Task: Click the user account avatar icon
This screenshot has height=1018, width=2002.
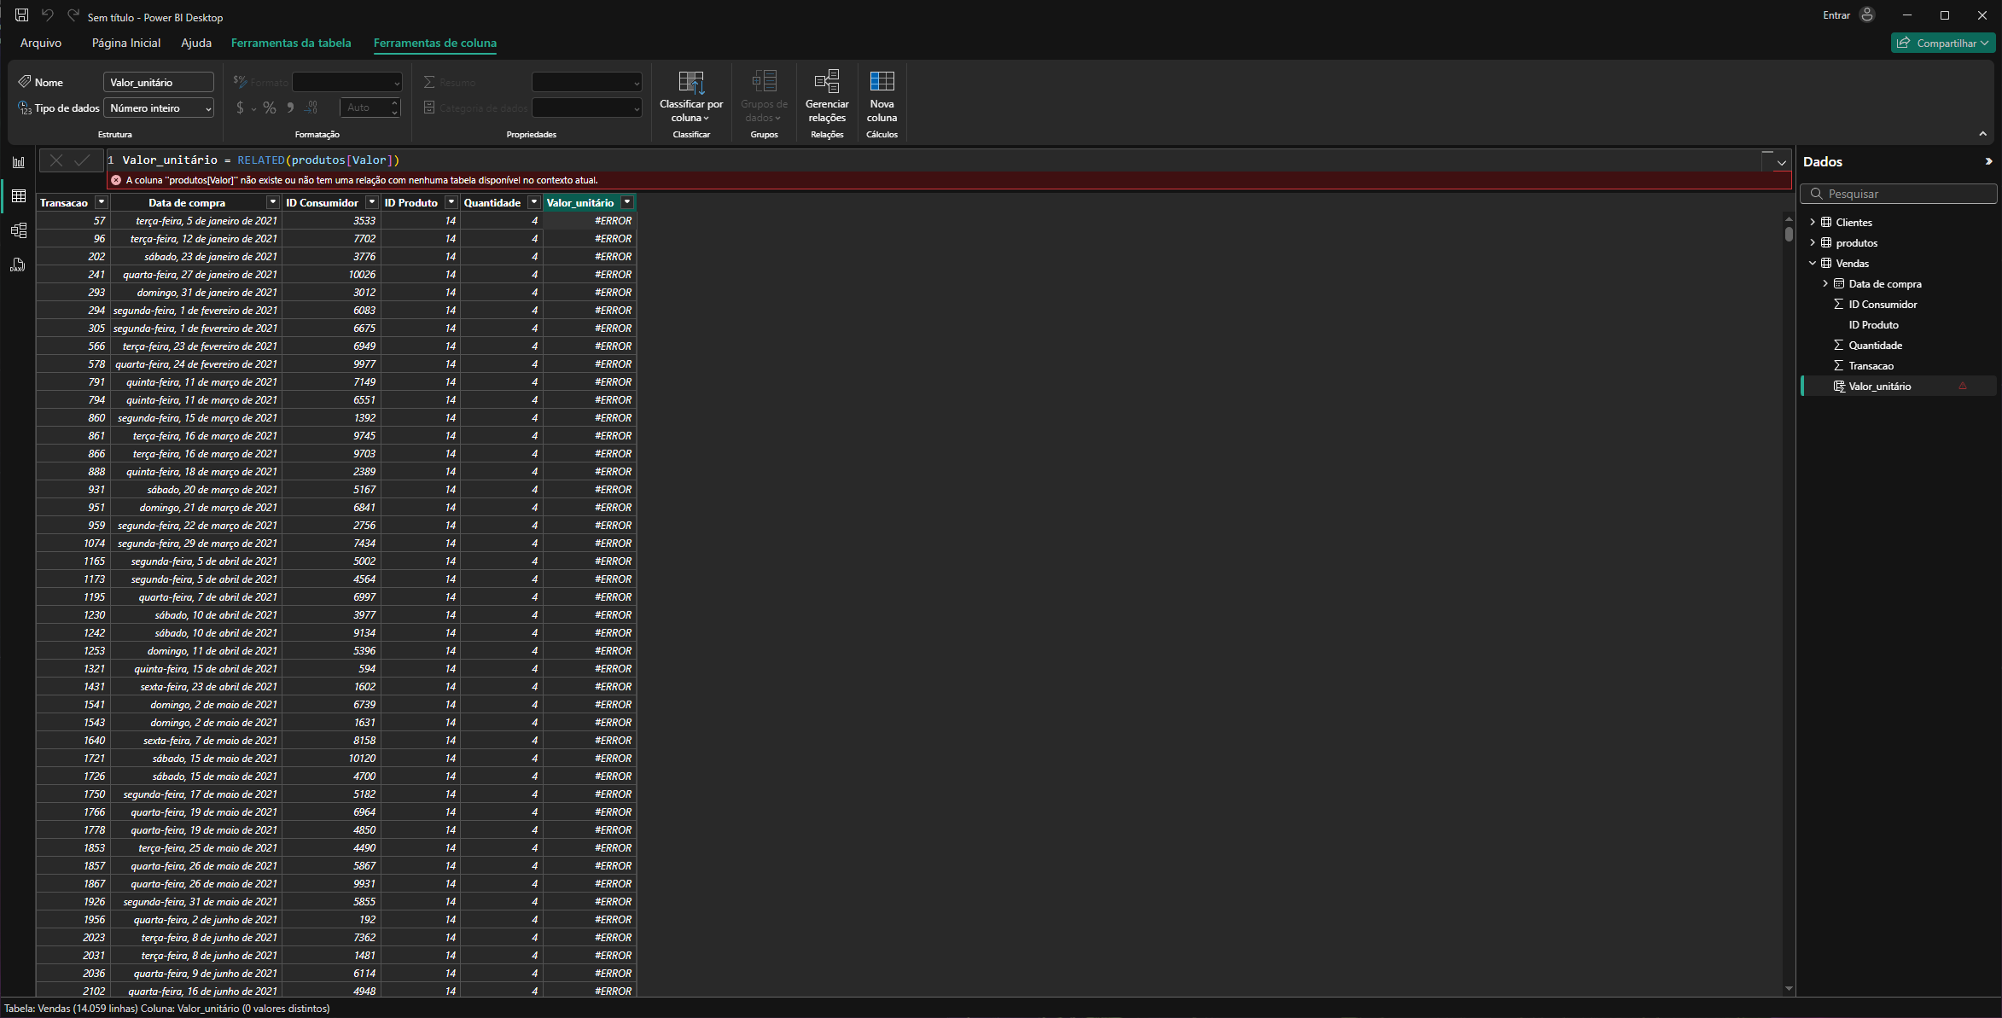Action: tap(1868, 15)
